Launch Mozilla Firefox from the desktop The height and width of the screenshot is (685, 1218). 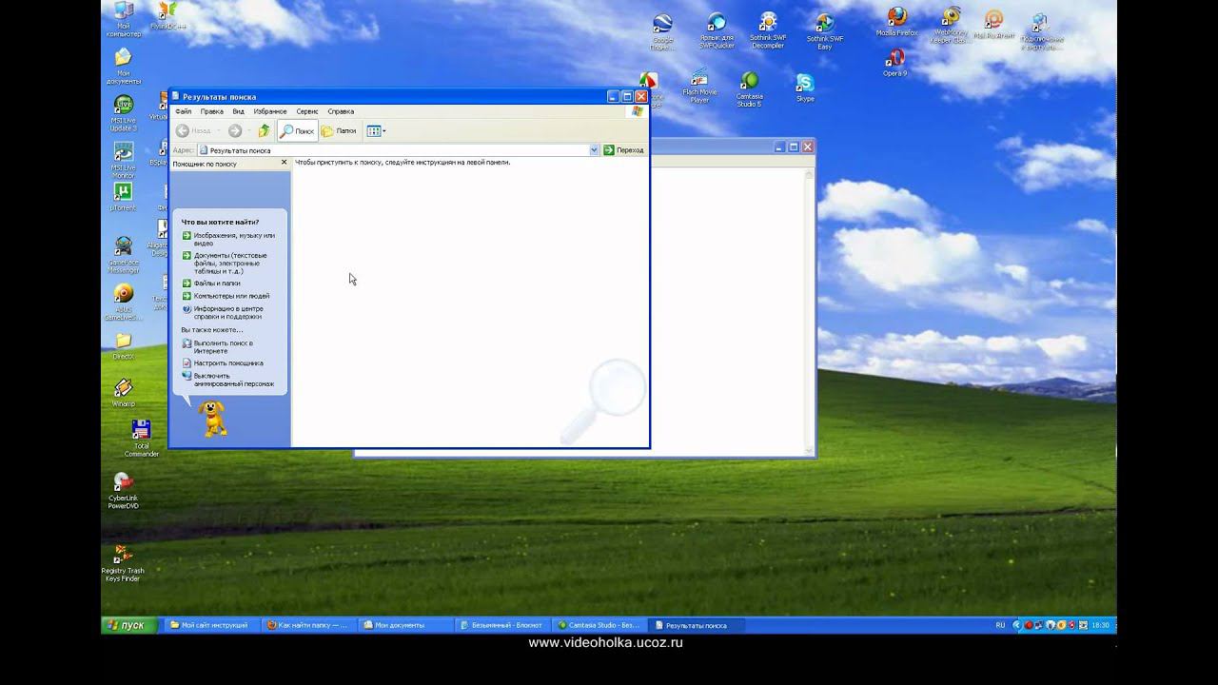click(896, 22)
